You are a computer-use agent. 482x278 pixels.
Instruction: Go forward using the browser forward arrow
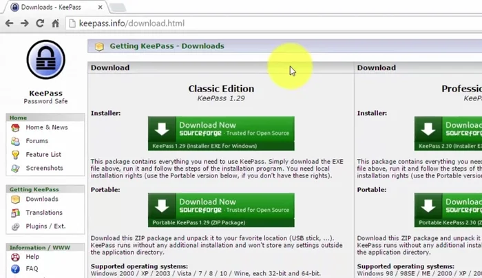[x=25, y=23]
